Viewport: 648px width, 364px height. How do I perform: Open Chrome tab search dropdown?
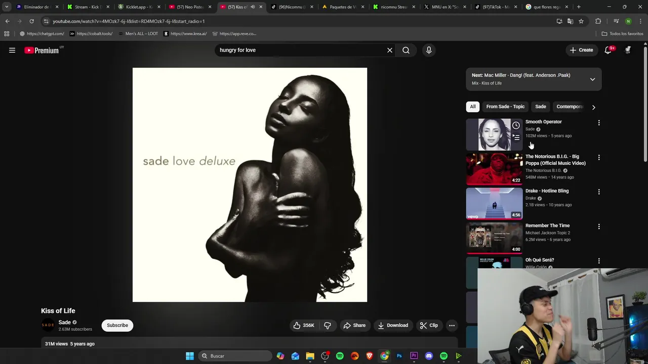tap(7, 7)
